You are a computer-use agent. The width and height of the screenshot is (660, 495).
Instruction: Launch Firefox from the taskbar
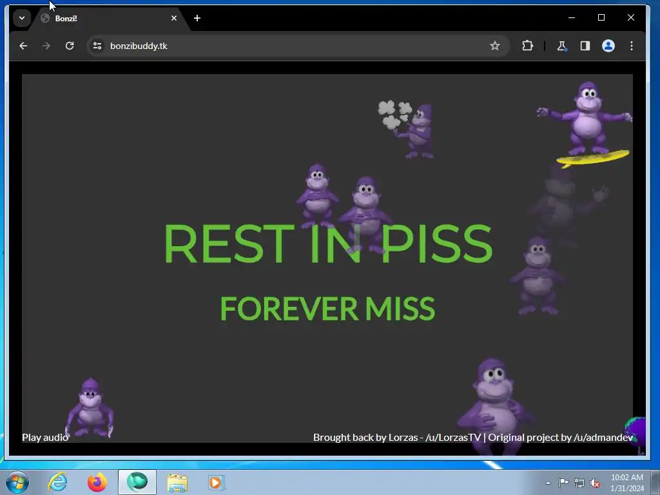pyautogui.click(x=97, y=482)
